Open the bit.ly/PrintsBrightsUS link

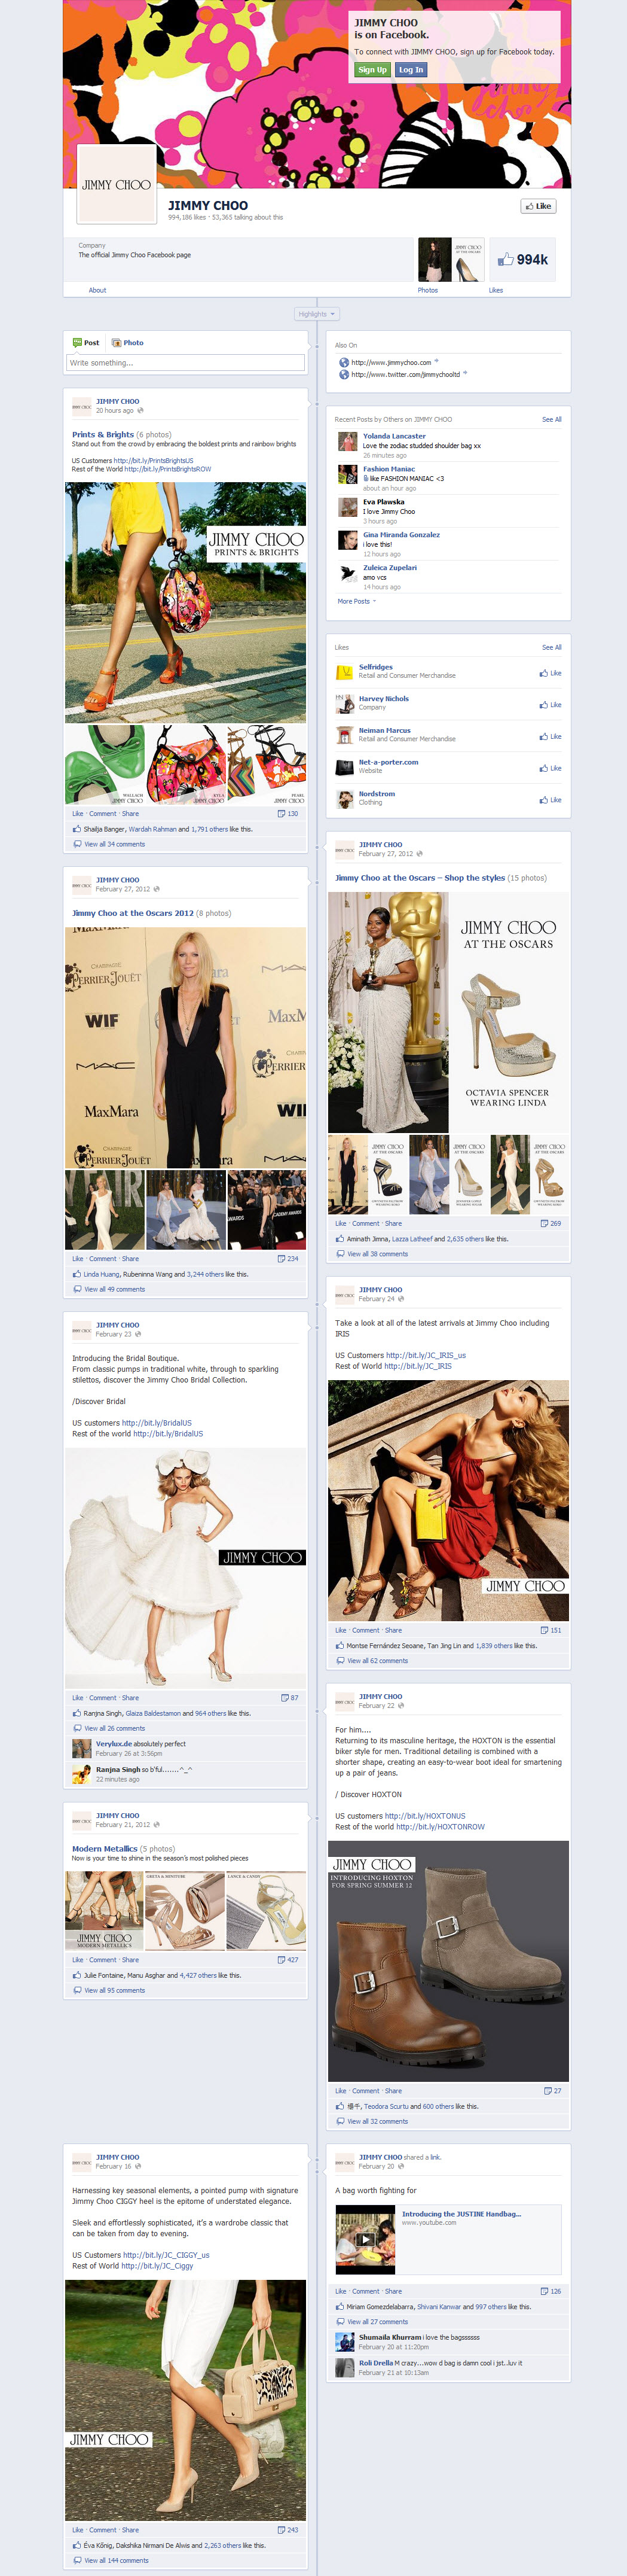154,461
